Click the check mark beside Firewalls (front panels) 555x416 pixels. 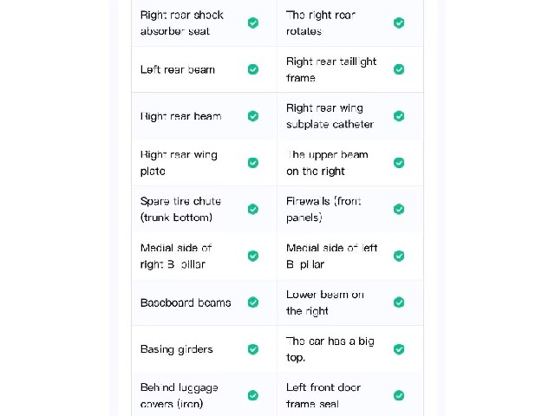pos(399,209)
